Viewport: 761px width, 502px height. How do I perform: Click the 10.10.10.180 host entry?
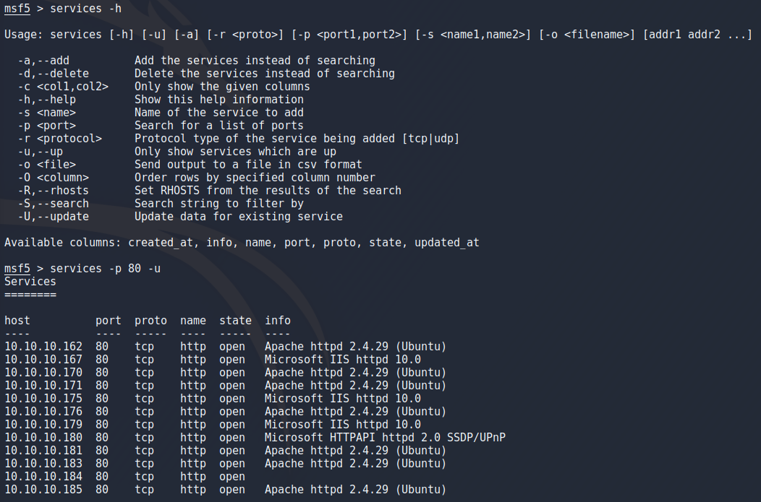pos(43,438)
